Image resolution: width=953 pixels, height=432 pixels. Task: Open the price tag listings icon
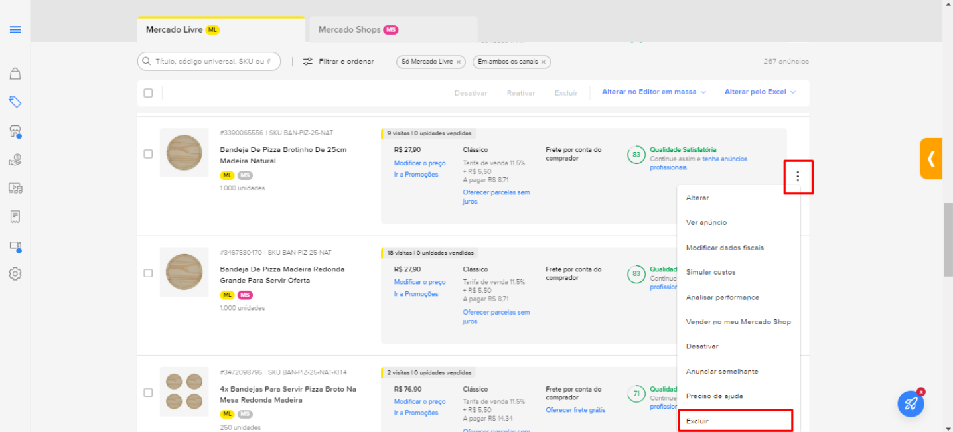(15, 102)
